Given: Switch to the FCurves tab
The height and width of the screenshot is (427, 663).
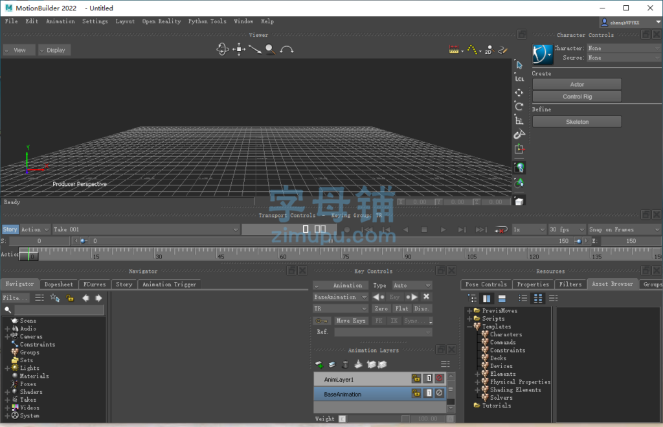Looking at the screenshot, I should pyautogui.click(x=95, y=284).
